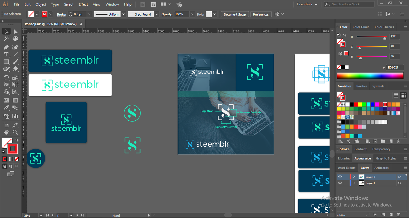Open the Essentials workspace dropdown
This screenshot has height=218, width=409.
coord(307,4)
